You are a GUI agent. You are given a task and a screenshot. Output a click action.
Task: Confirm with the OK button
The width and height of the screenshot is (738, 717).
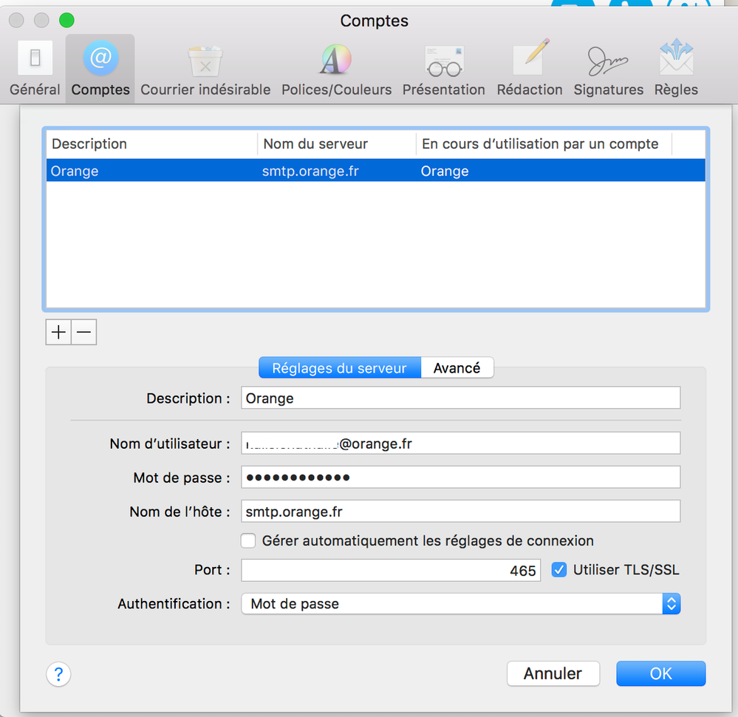pyautogui.click(x=661, y=673)
